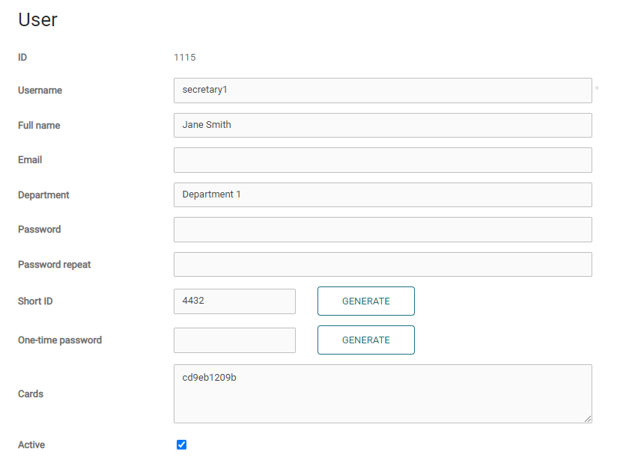Viewport: 617px width, 460px height.
Task: Generate a new one-time password
Action: (x=365, y=340)
